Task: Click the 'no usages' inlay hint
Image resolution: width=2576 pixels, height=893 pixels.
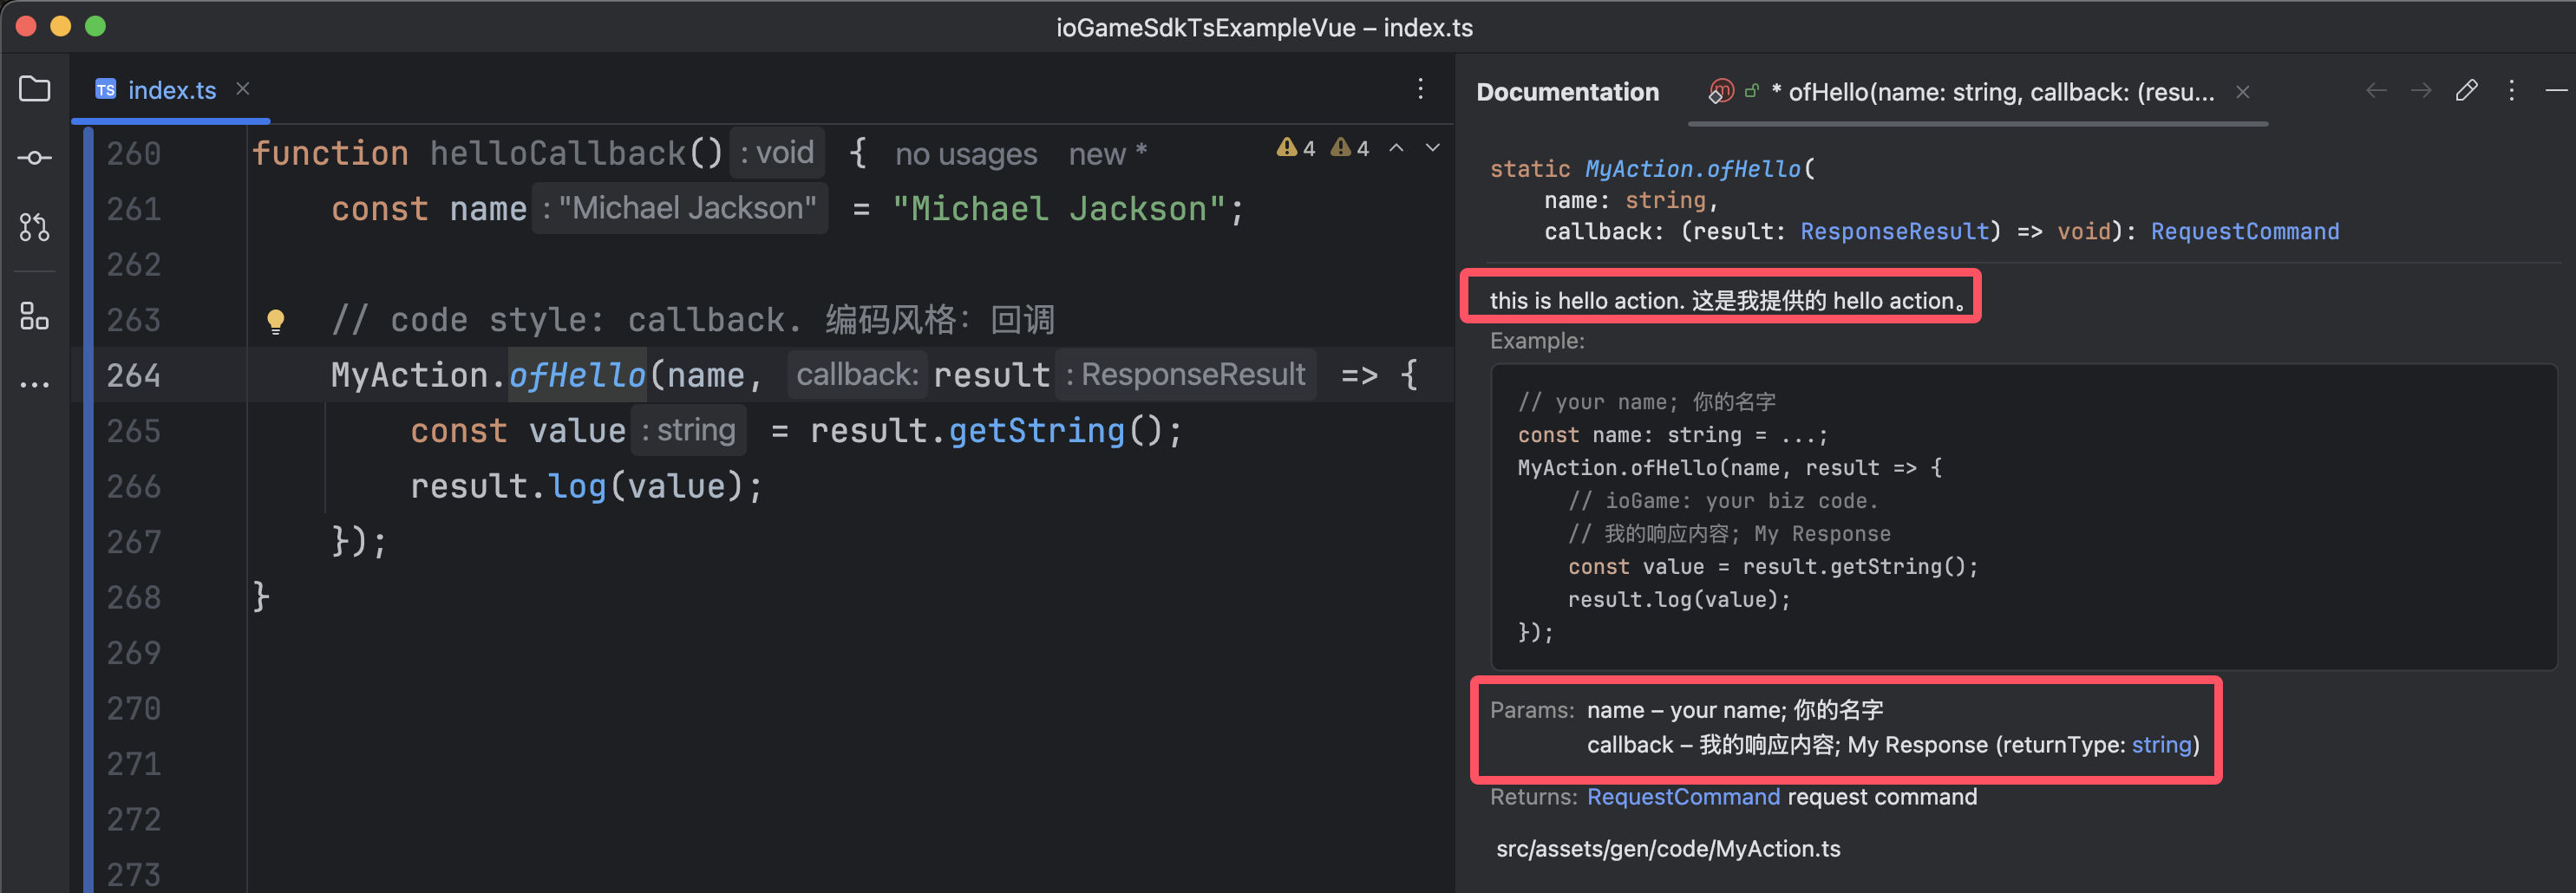Action: [x=965, y=154]
